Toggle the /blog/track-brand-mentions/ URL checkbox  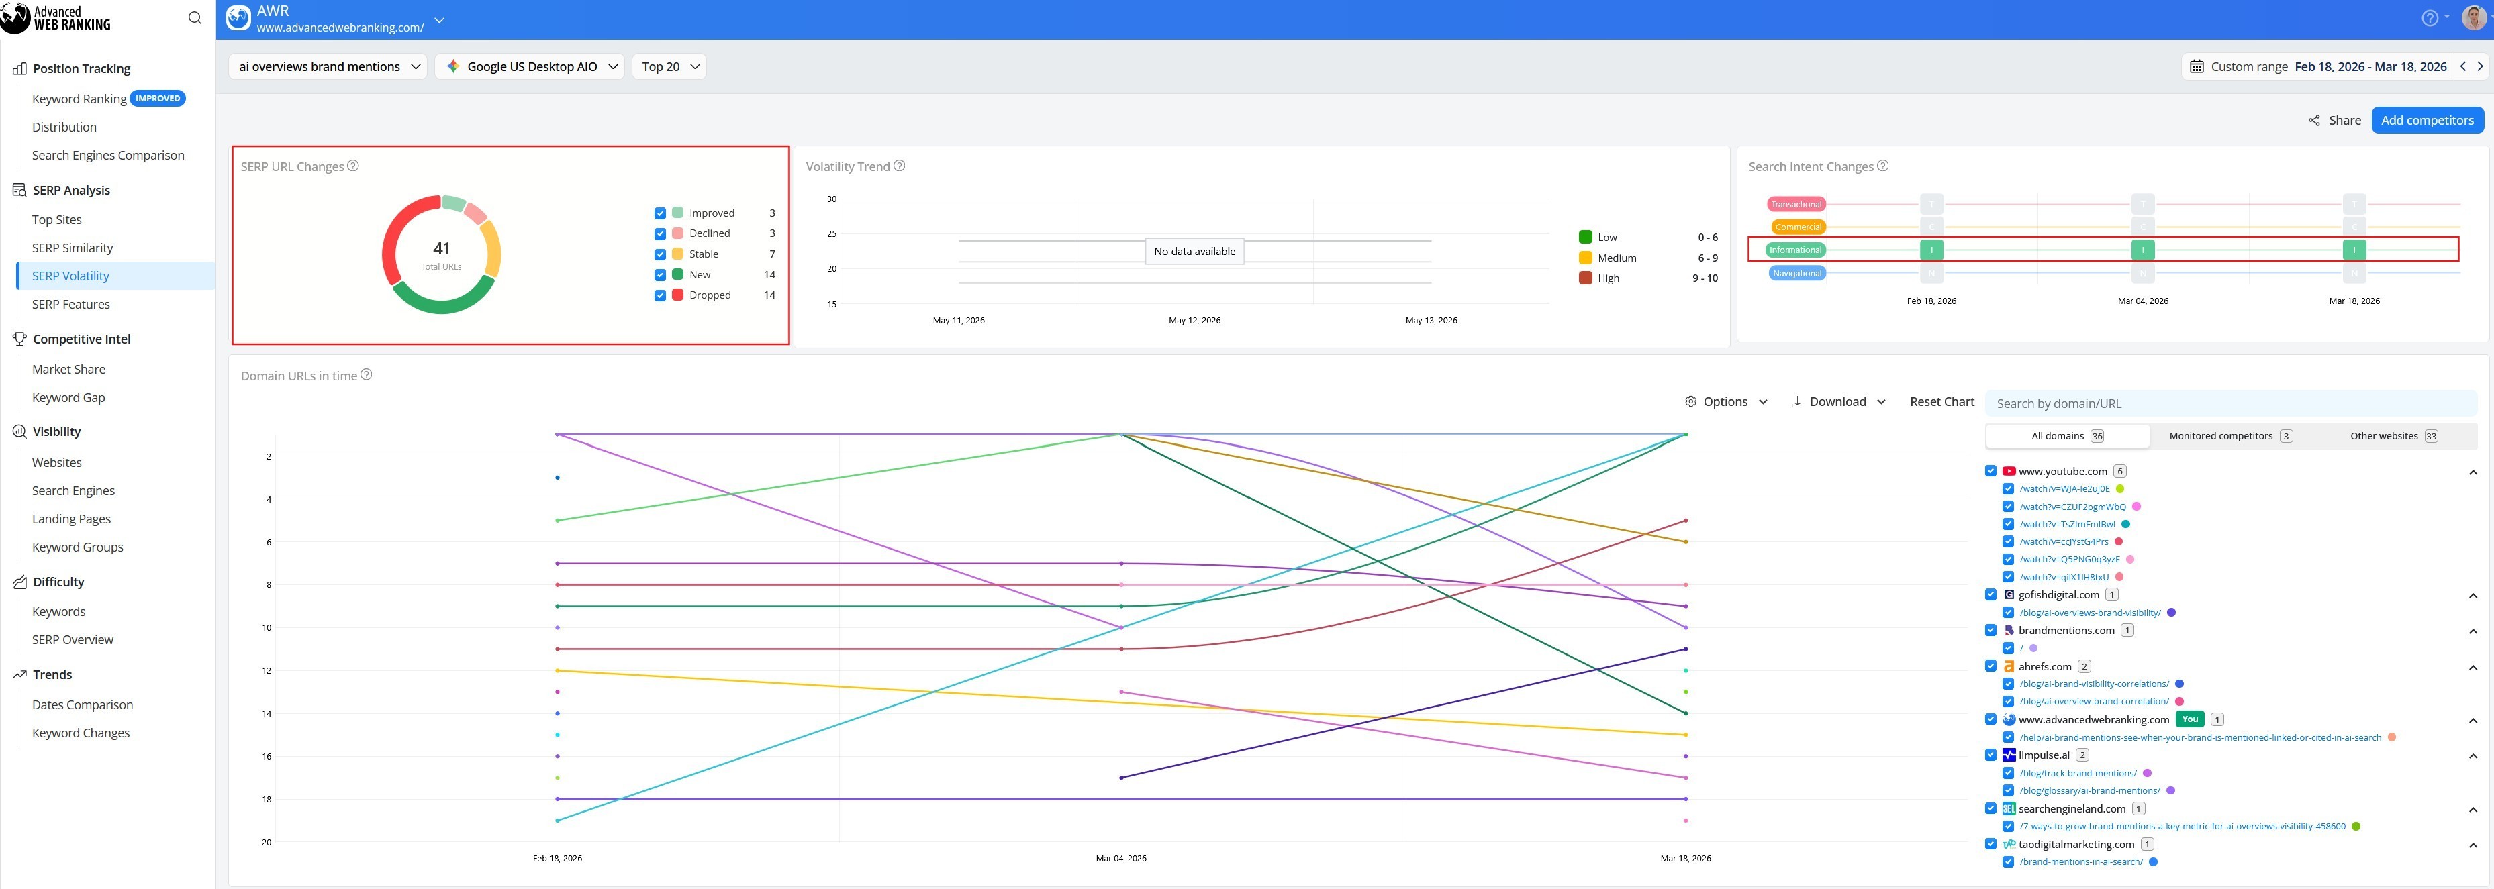pyautogui.click(x=2008, y=773)
